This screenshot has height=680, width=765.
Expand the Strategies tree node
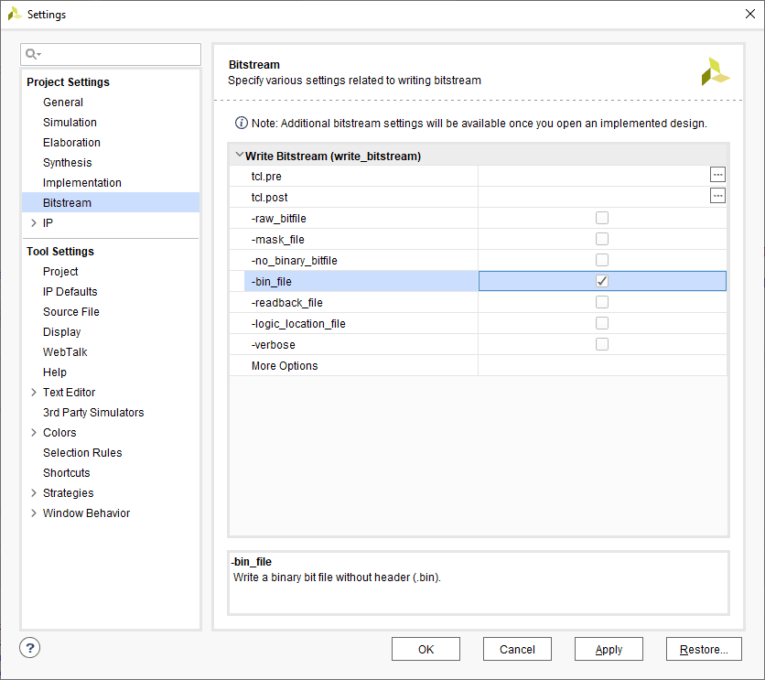click(34, 493)
